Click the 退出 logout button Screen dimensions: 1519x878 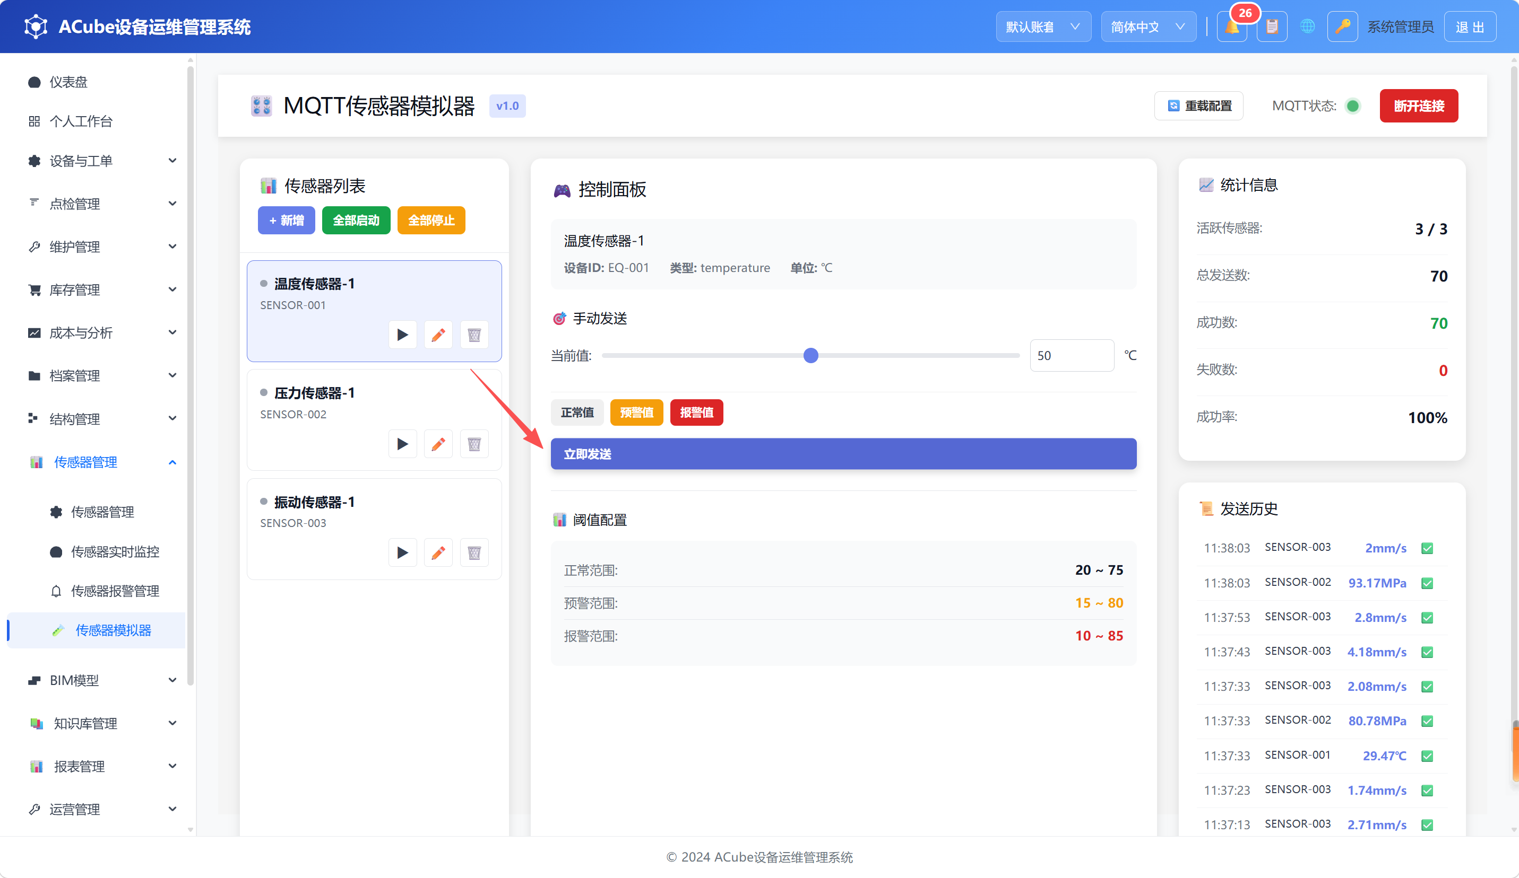coord(1470,27)
